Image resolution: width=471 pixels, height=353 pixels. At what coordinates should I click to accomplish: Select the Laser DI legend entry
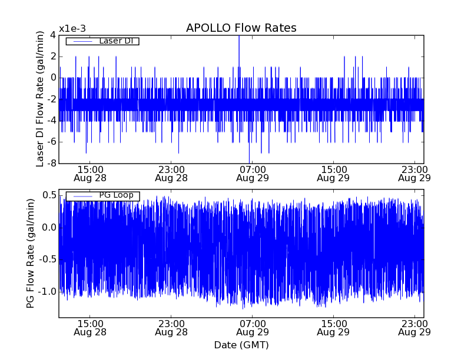click(x=115, y=41)
